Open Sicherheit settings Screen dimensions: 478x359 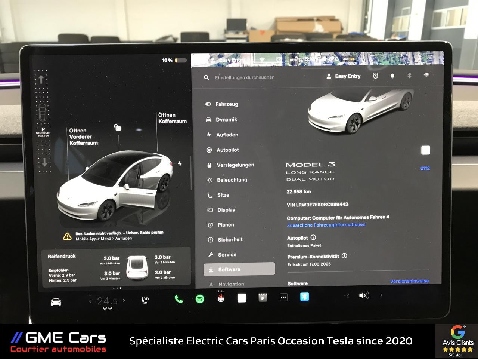[225, 240]
